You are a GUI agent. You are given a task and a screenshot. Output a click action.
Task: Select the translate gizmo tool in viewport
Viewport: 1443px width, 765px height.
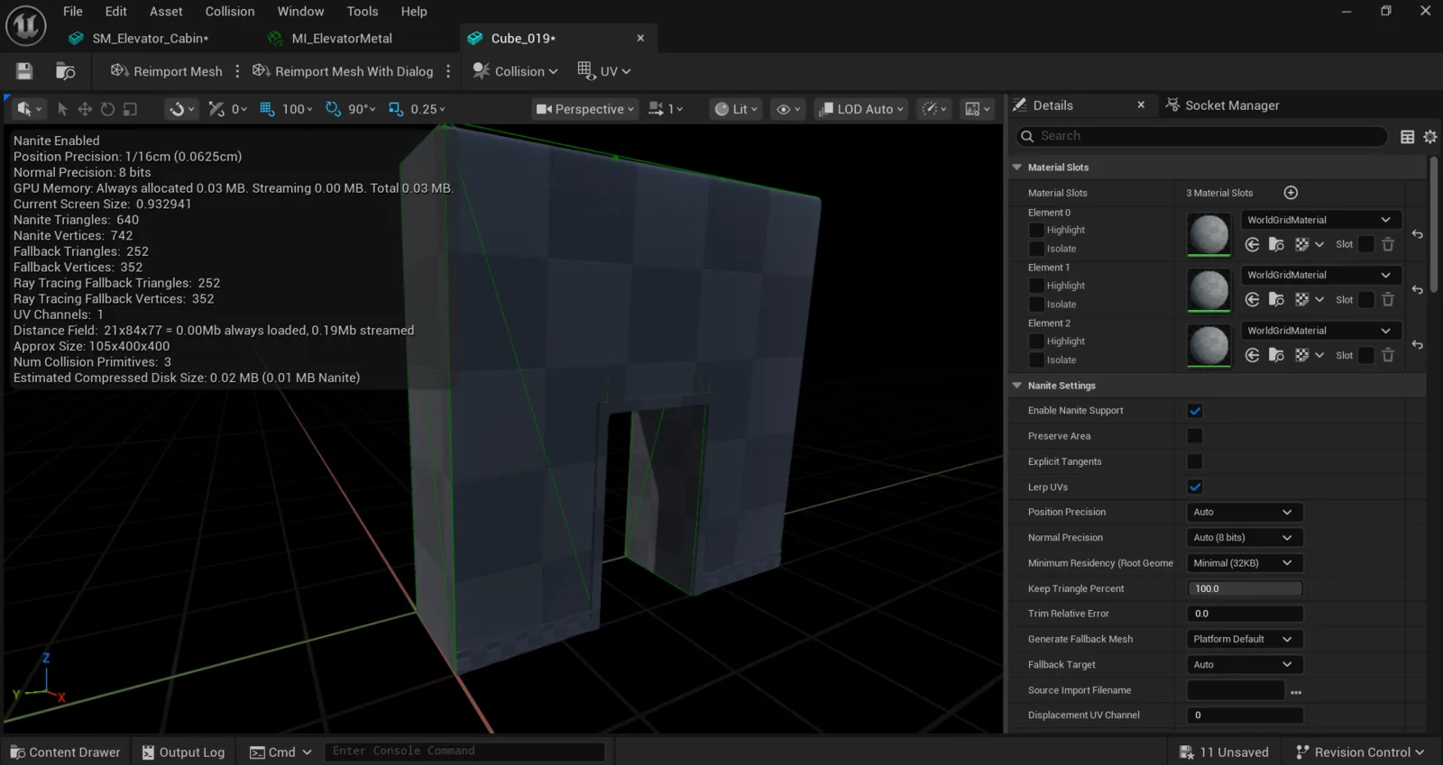tap(85, 109)
